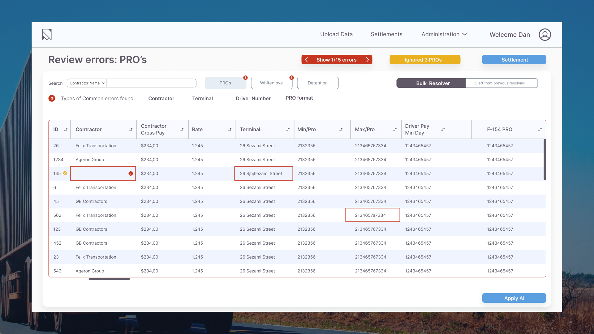Image resolution: width=594 pixels, height=334 pixels.
Task: Click the previous error arrow icon
Action: tap(306, 60)
